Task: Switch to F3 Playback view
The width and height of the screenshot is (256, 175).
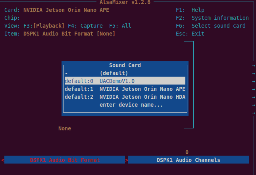Action: [44, 26]
